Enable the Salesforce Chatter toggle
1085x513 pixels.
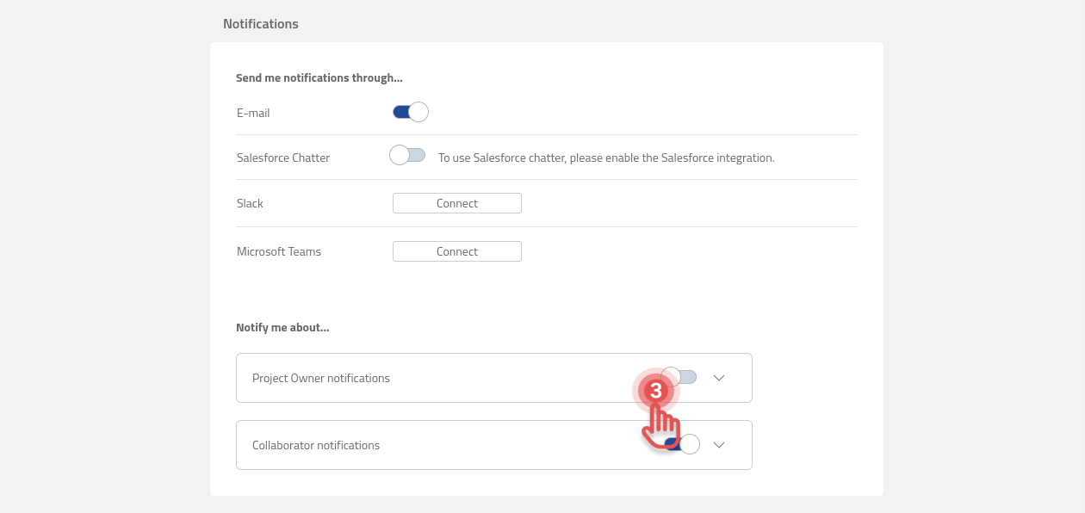tap(406, 154)
